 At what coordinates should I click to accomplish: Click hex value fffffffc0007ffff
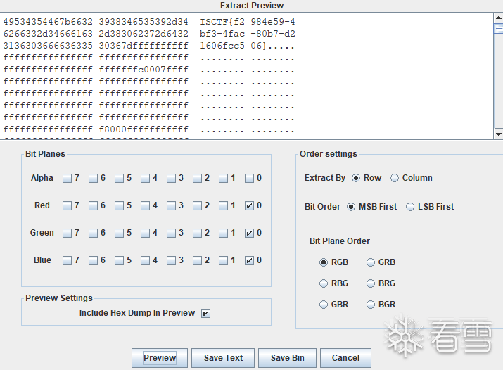(144, 70)
